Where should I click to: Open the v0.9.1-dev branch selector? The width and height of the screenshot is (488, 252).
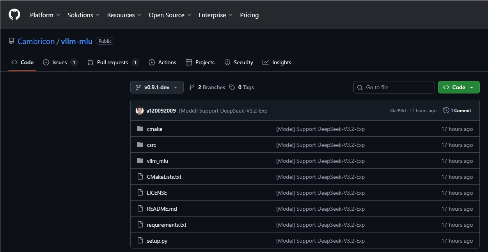[157, 88]
